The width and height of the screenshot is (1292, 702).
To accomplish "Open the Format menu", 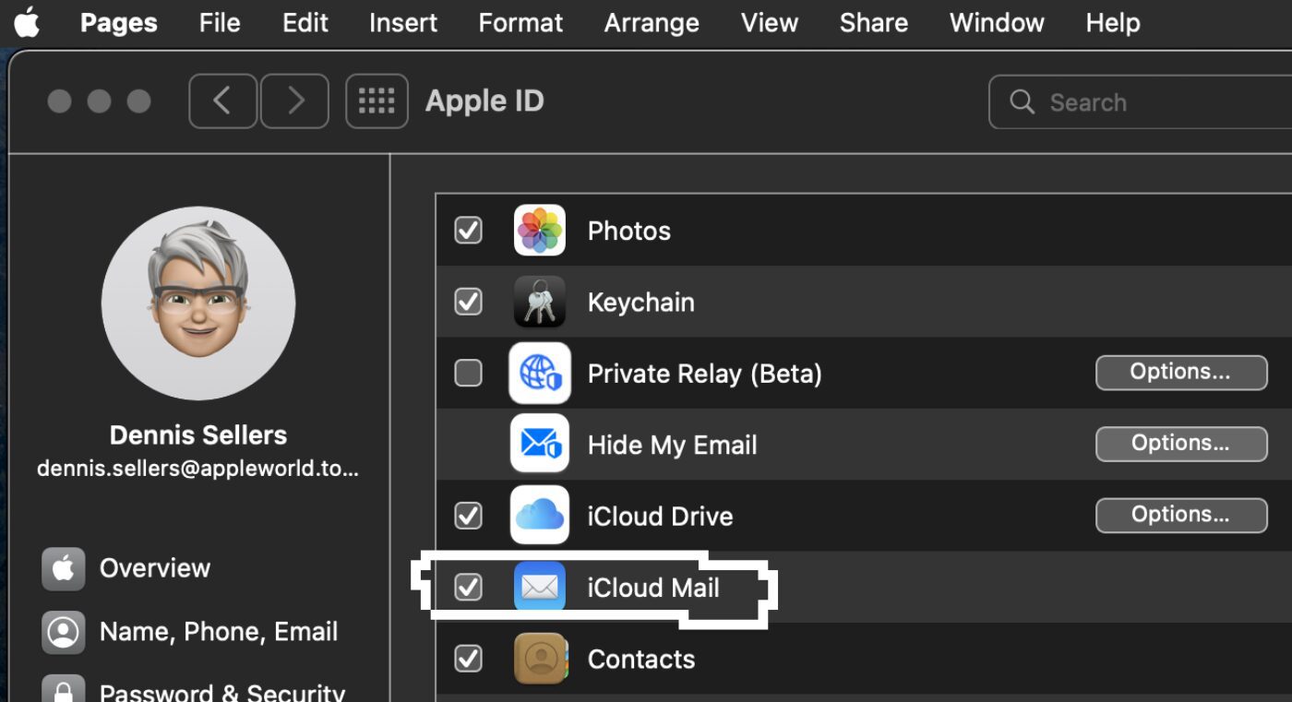I will [520, 23].
